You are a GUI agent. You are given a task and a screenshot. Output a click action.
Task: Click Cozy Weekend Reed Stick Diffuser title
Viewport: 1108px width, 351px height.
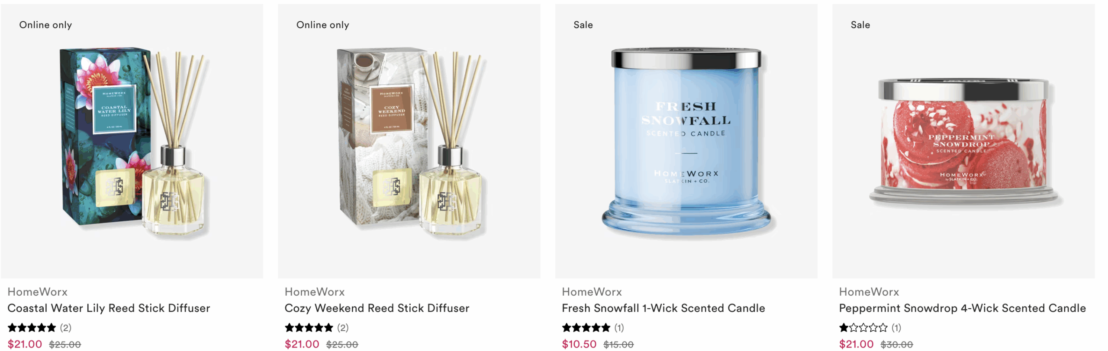tap(377, 308)
